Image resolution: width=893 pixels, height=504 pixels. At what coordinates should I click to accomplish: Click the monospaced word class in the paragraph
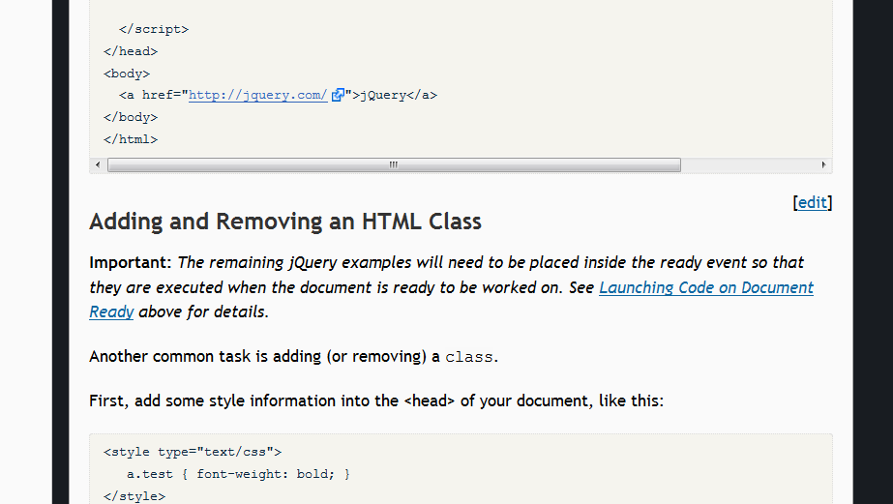(469, 357)
